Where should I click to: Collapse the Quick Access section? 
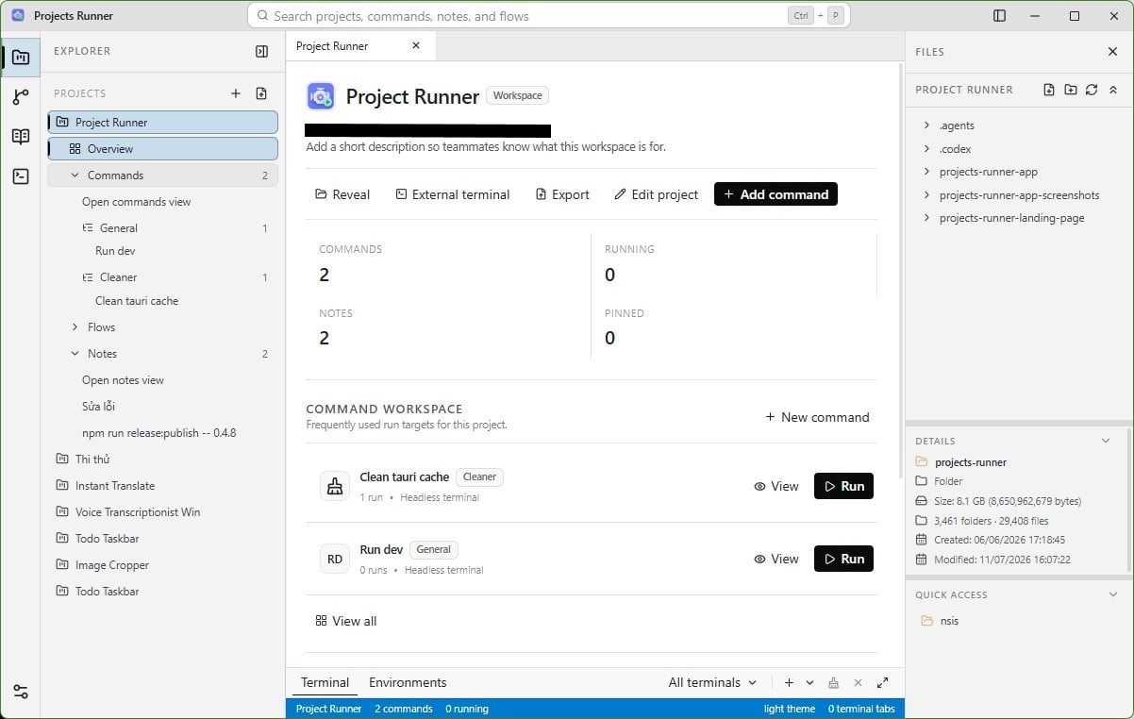(x=1113, y=595)
